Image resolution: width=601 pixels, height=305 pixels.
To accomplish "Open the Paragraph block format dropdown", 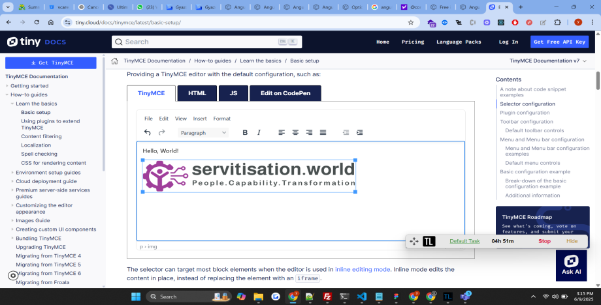I will (203, 132).
